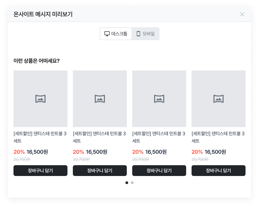
Task: Select the first carousel page dot
Action: (127, 183)
